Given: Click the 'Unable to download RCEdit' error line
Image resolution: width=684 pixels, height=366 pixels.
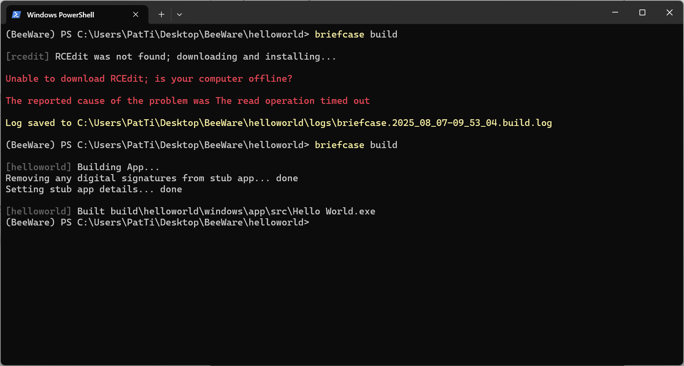Looking at the screenshot, I should [x=149, y=79].
